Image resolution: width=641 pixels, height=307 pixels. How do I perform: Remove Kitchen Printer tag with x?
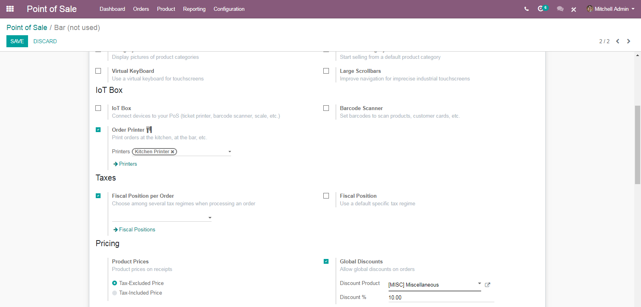pos(173,152)
